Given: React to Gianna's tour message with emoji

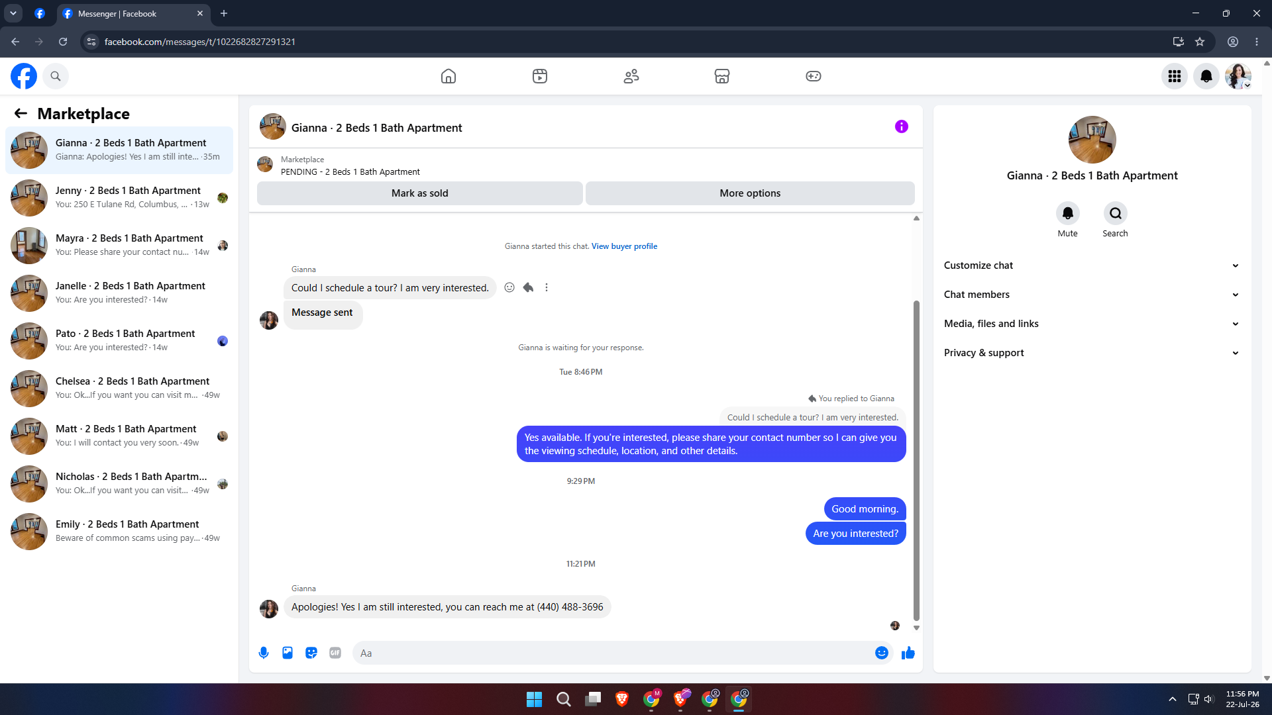Looking at the screenshot, I should 509,287.
